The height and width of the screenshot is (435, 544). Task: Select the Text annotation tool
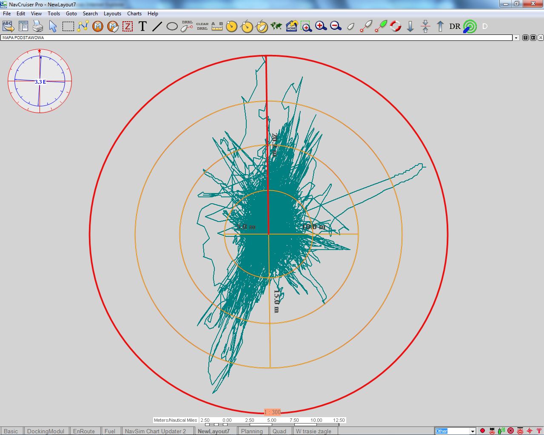coord(142,26)
